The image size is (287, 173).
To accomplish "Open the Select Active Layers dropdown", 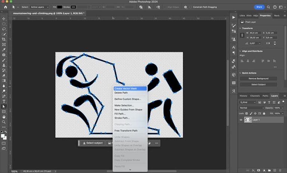I will tap(40, 7).
